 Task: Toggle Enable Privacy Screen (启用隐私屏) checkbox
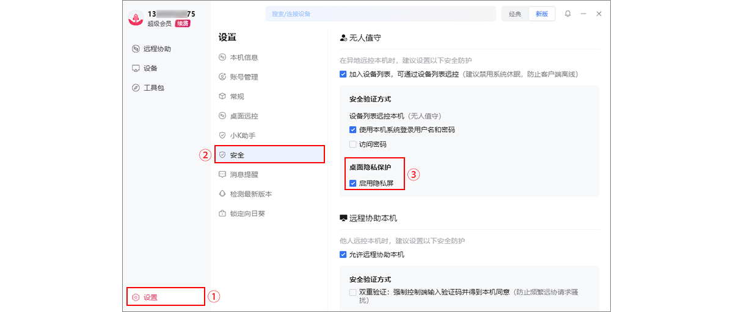353,183
